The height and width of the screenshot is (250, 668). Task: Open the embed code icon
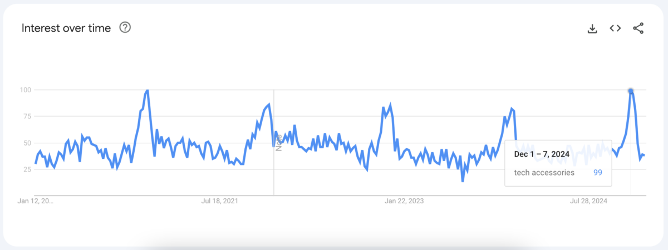(615, 28)
